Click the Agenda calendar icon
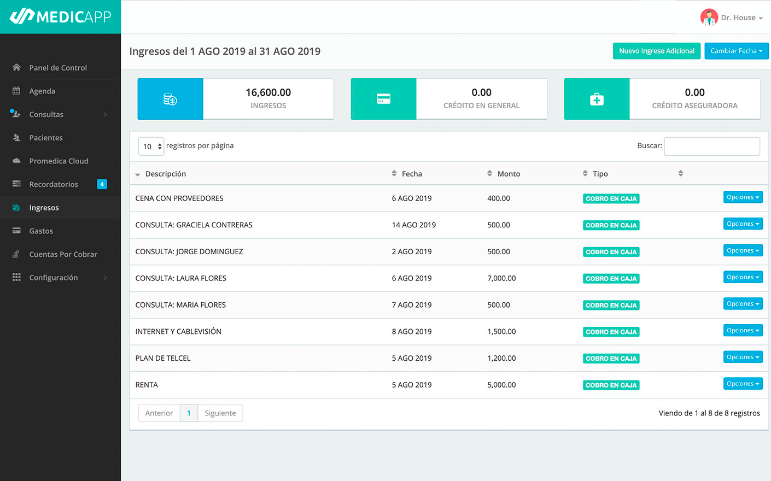This screenshot has height=481, width=771. tap(16, 91)
